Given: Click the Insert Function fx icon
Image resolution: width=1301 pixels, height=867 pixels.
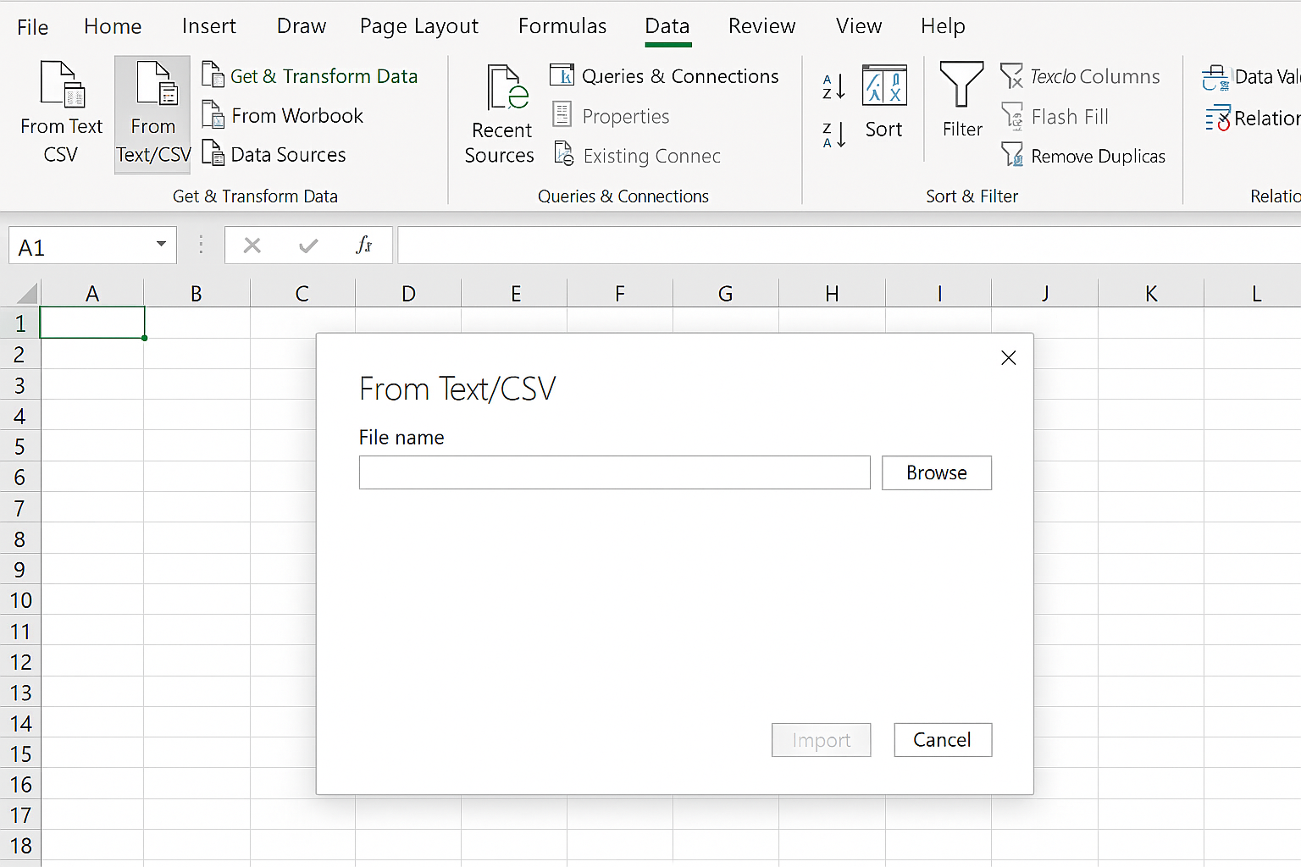Looking at the screenshot, I should tap(364, 246).
